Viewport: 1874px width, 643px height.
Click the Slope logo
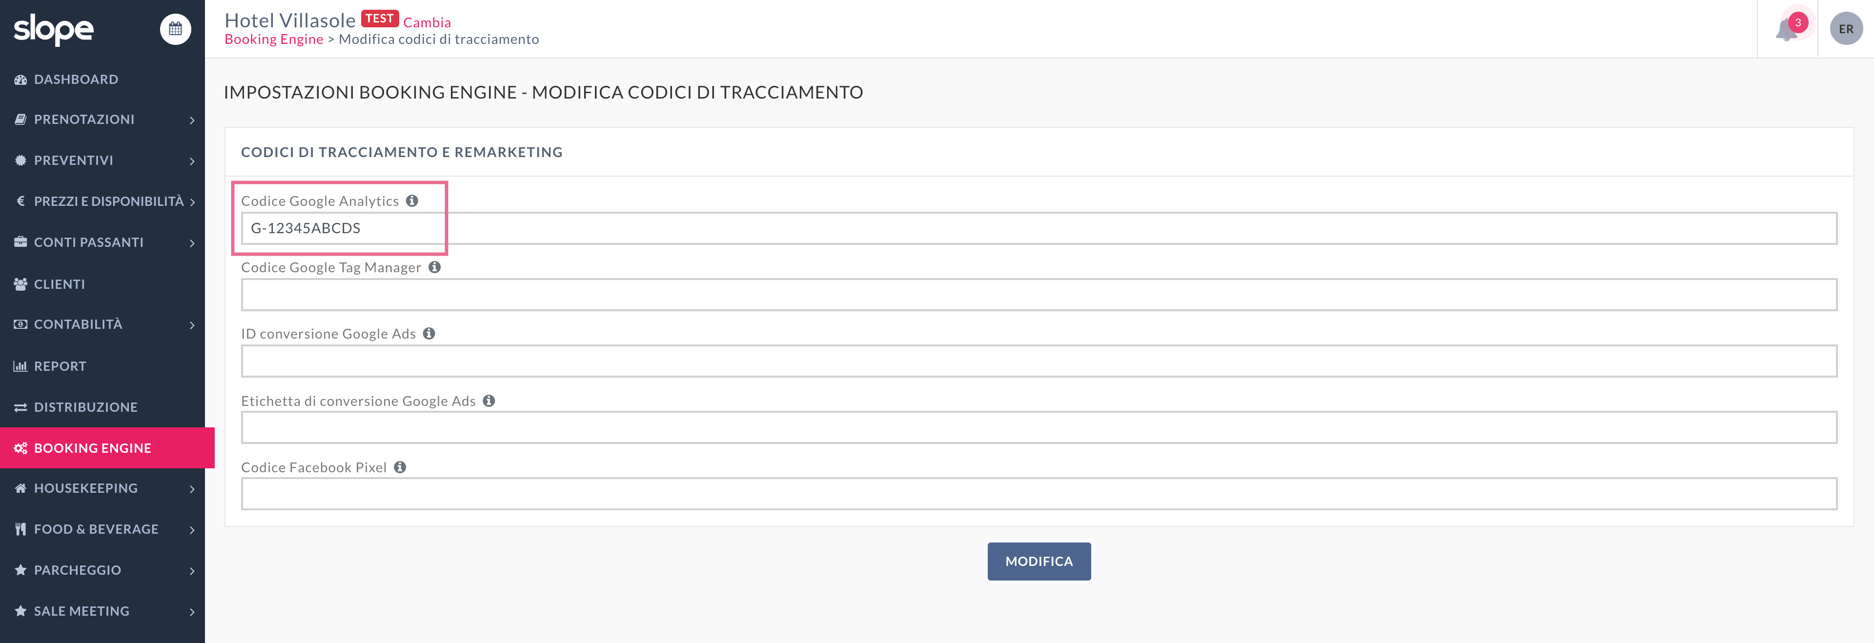click(x=54, y=29)
